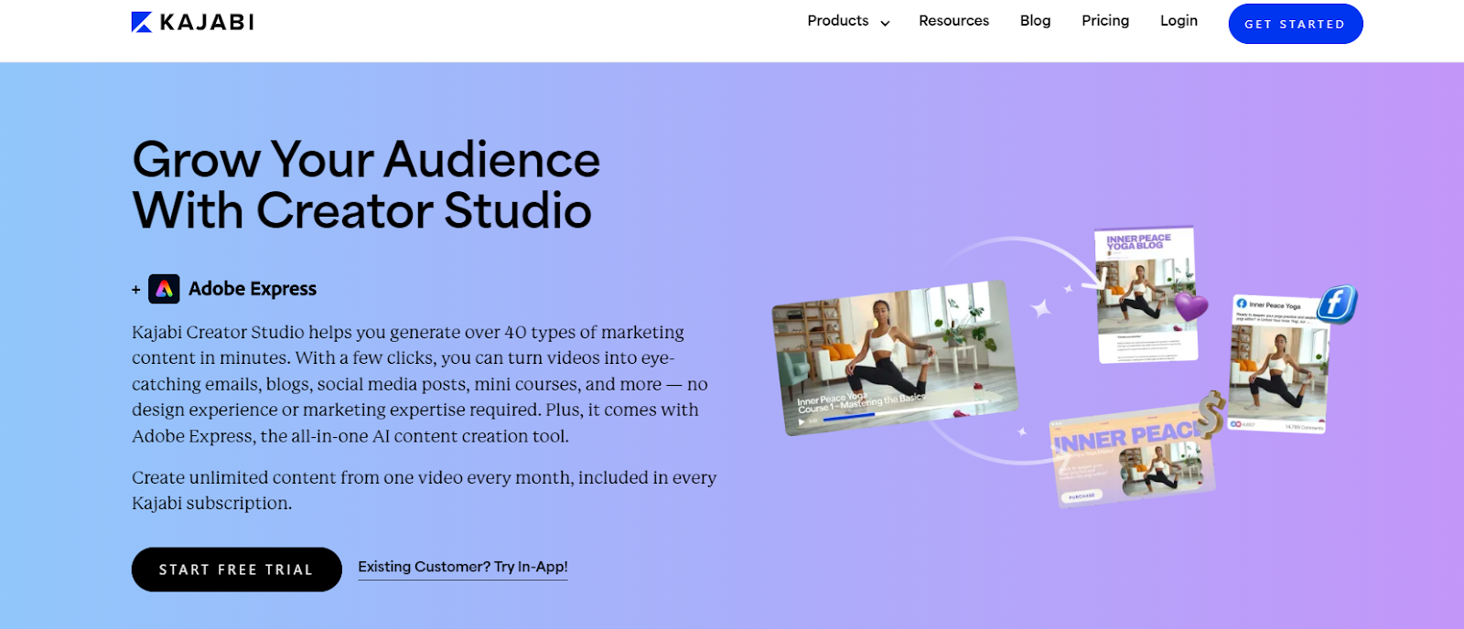
Task: Expand the Products dropdown chevron
Action: coord(885,23)
